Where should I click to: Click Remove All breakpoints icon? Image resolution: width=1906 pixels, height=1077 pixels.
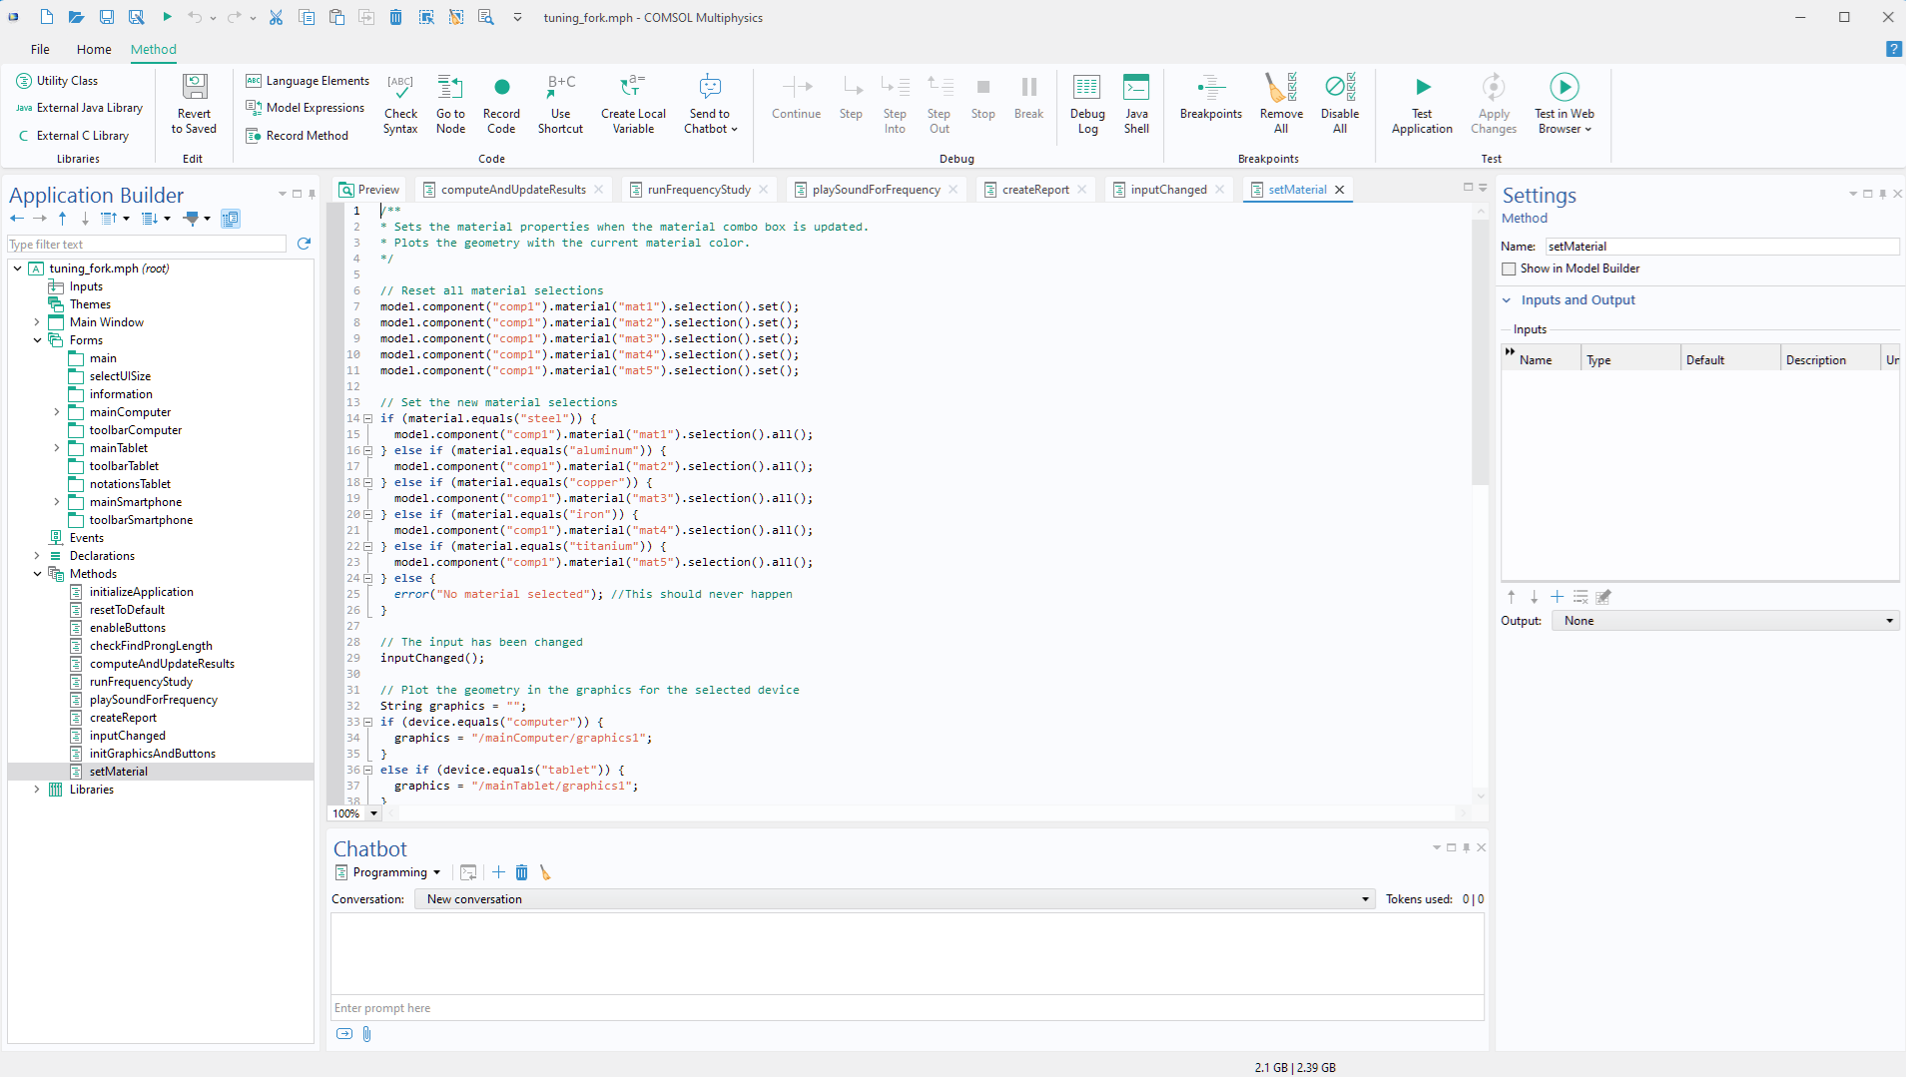(1281, 88)
